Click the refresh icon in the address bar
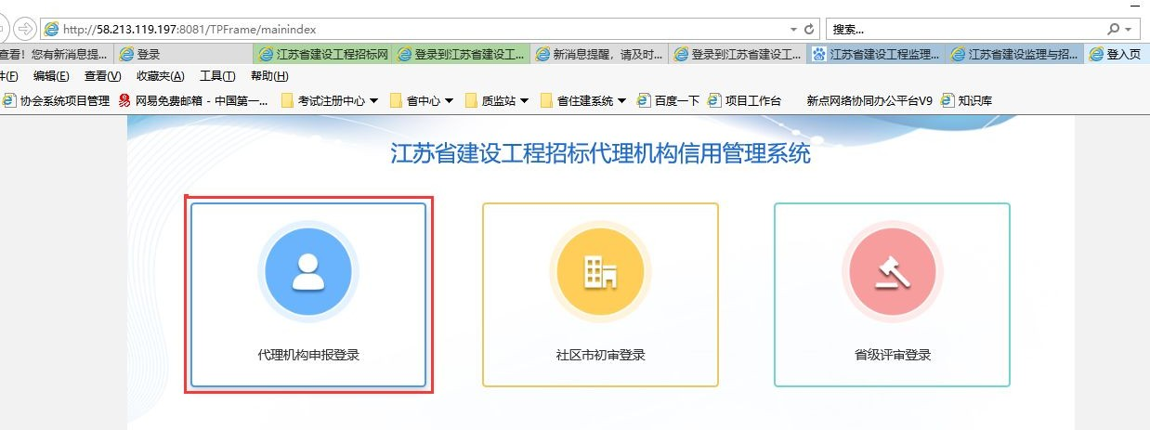The height and width of the screenshot is (430, 1150). pos(809,30)
